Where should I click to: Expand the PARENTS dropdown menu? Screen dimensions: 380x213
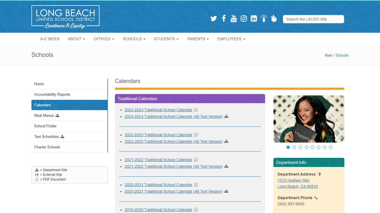[198, 39]
